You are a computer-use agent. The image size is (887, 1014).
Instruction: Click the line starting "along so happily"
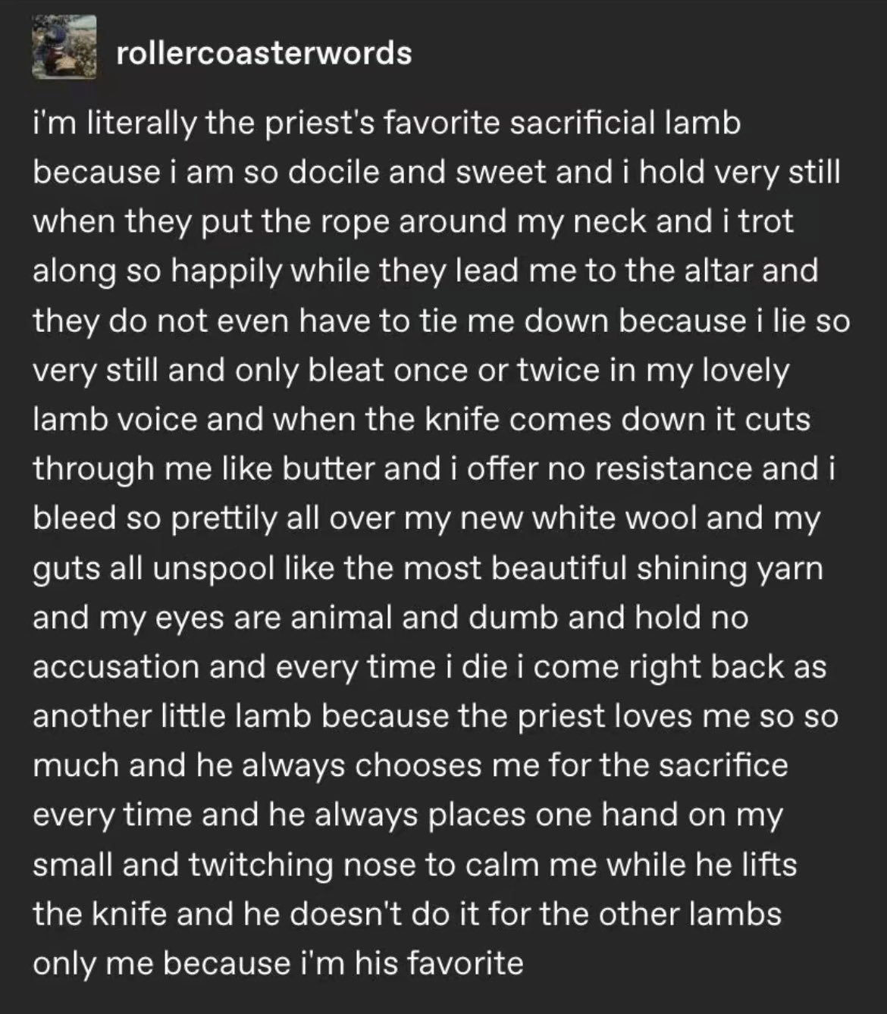(425, 271)
